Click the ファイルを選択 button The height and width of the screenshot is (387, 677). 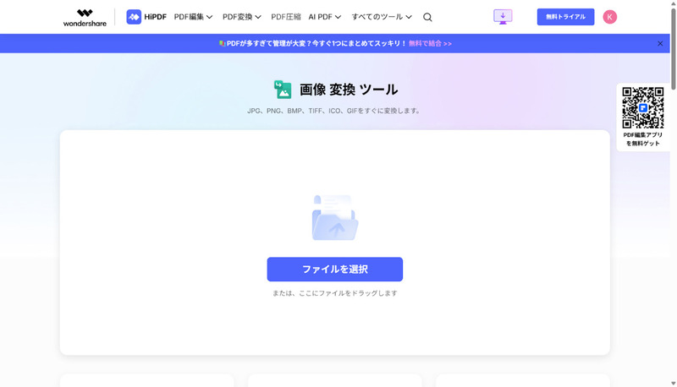click(x=334, y=270)
